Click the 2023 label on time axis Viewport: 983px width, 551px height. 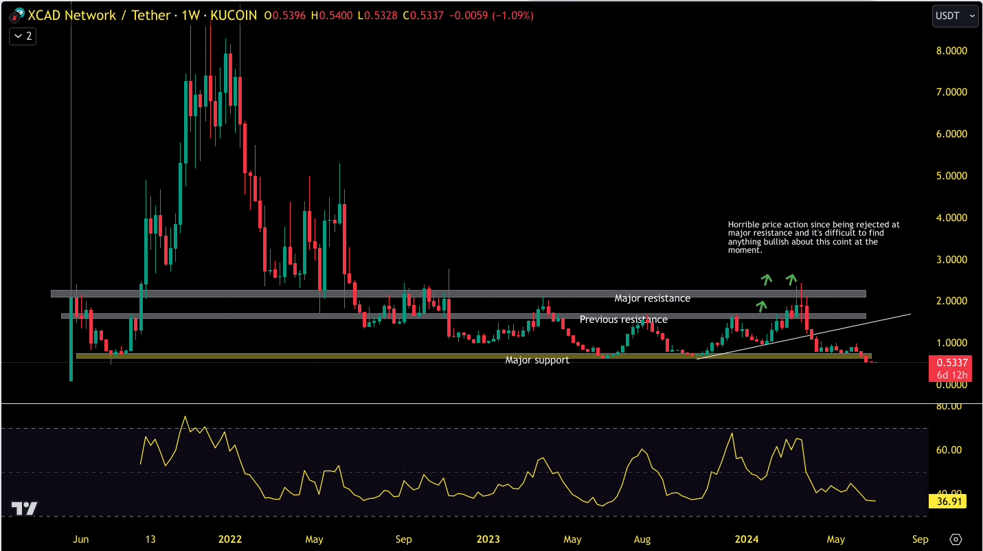488,539
